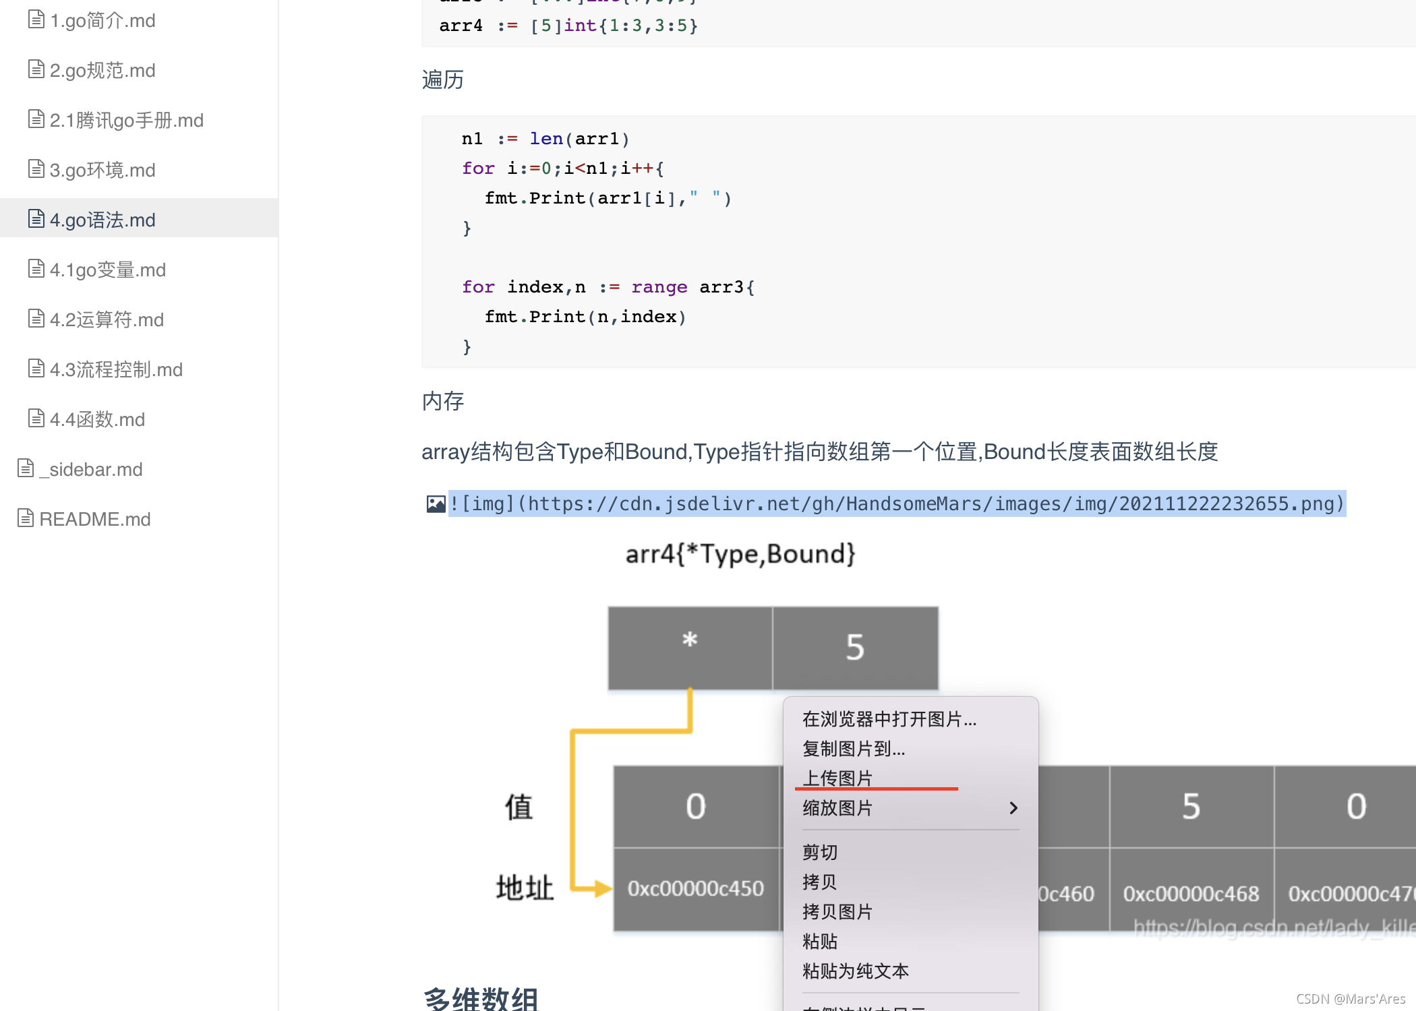Screen dimensions: 1416x1011
Task: Select 拷贝图片 from the context menu
Action: [x=837, y=911]
